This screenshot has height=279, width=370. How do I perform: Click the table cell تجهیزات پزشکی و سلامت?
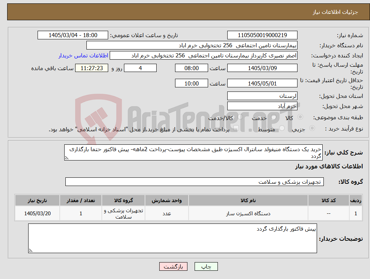coord(124,213)
